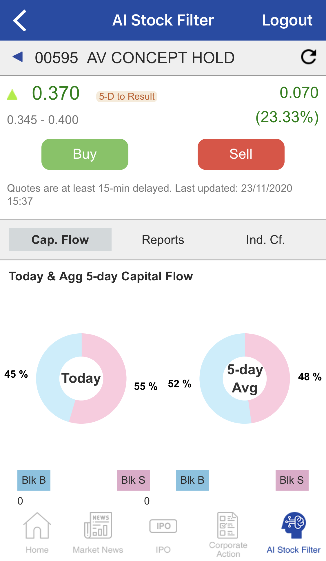Tap the 5-day Avg donut chart
The height and width of the screenshot is (561, 326).
coord(245,378)
